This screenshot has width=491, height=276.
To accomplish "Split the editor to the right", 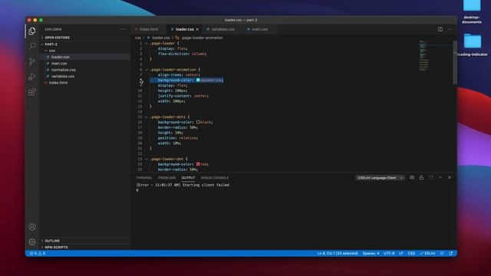I will [x=440, y=29].
